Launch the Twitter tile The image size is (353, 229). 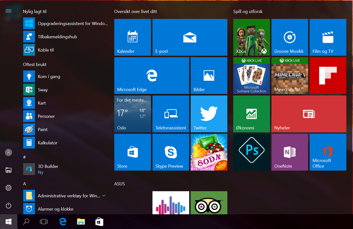(x=209, y=114)
